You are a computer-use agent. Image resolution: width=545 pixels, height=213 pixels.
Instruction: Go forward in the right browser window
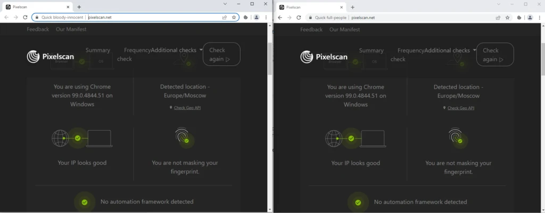click(x=289, y=18)
